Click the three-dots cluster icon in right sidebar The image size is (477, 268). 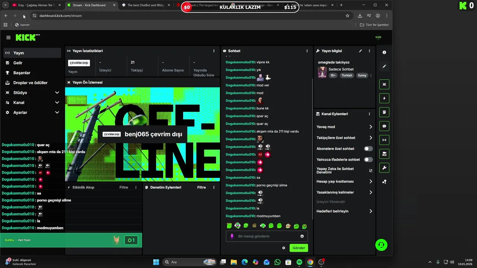[384, 182]
